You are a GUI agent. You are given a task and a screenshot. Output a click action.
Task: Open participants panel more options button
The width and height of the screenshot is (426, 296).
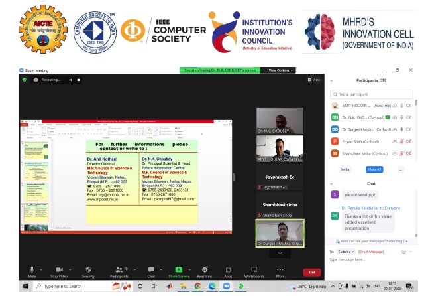[400, 169]
